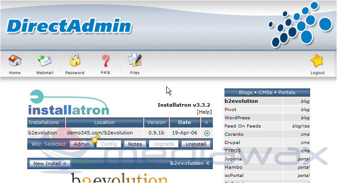Open the Installatron [Help] link
This screenshot has width=337, height=183.
204,112
